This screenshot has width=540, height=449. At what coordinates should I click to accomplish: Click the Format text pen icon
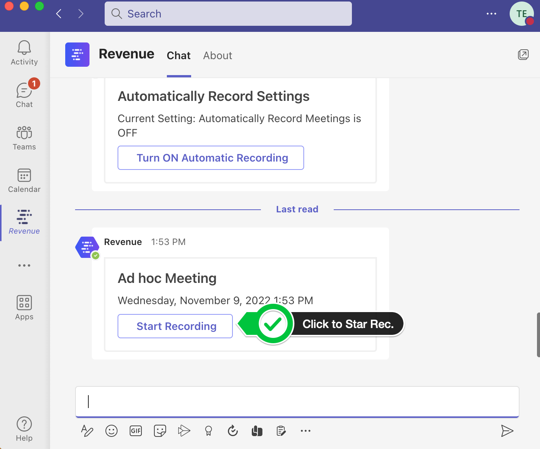[87, 431]
